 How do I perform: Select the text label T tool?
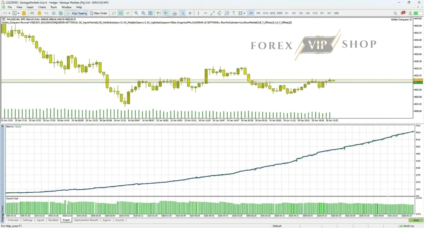[234, 13]
